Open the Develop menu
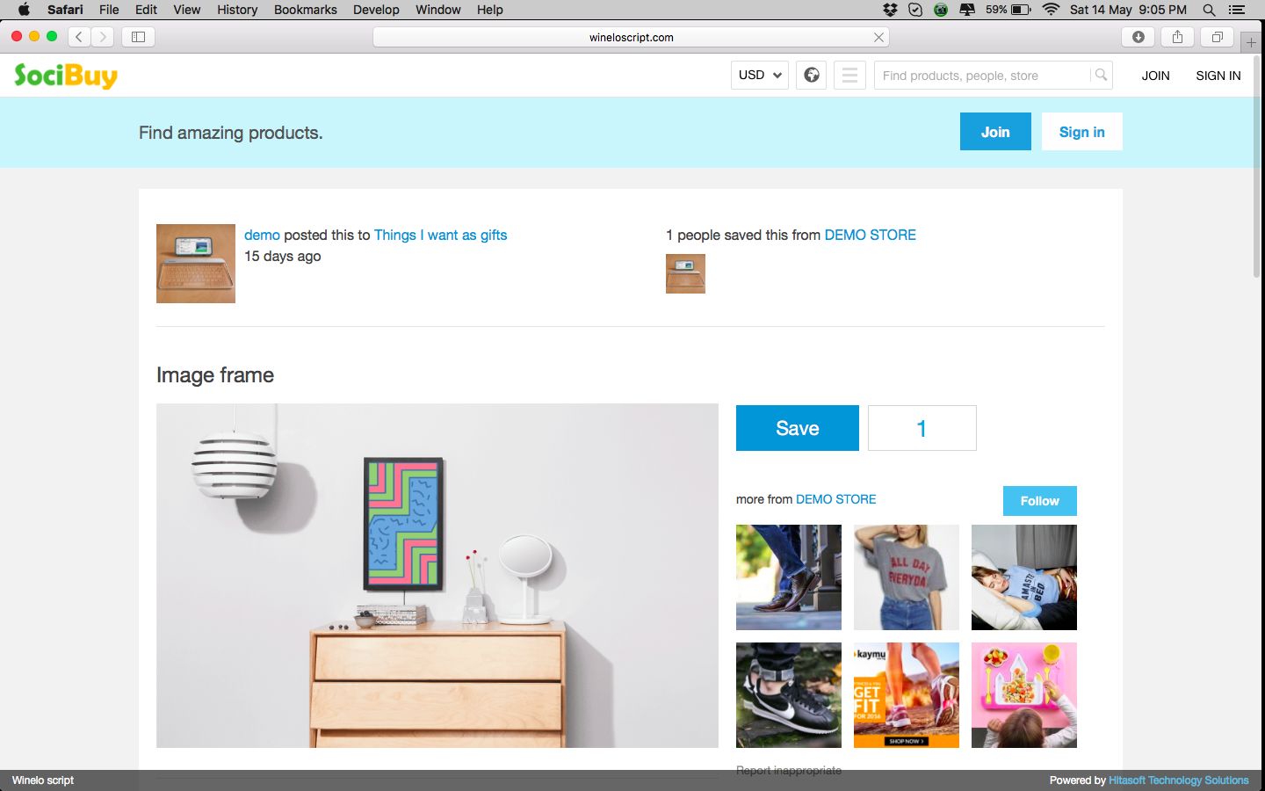1265x791 pixels. point(376,10)
